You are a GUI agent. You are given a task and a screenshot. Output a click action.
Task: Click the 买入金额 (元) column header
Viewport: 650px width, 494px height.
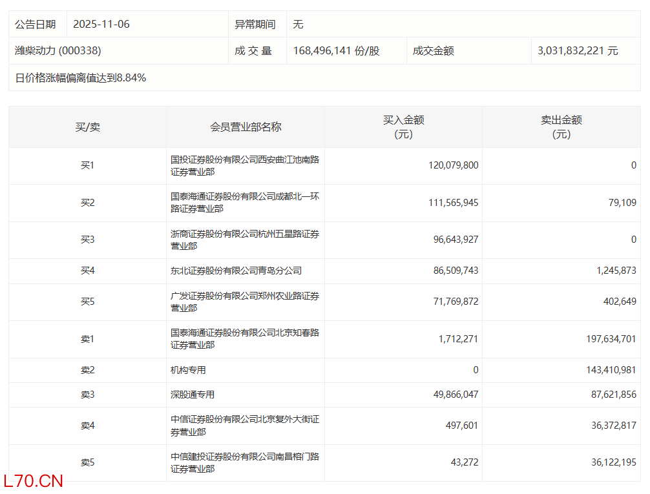click(403, 127)
